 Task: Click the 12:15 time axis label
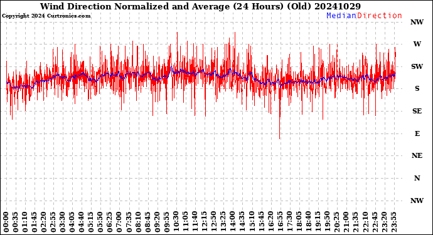tap(205, 222)
